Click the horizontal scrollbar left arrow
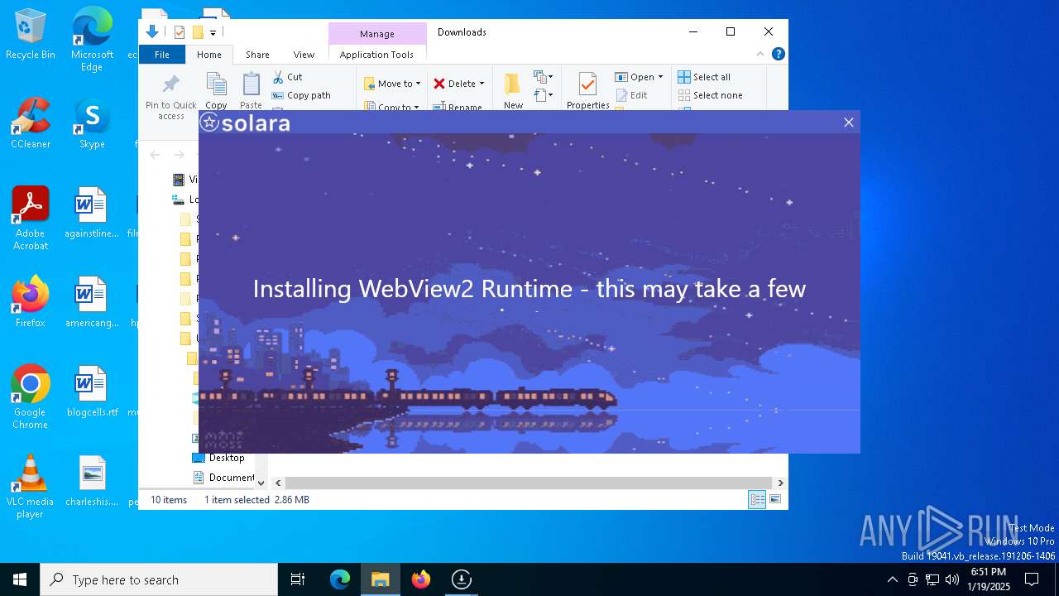This screenshot has height=596, width=1059. click(x=278, y=483)
